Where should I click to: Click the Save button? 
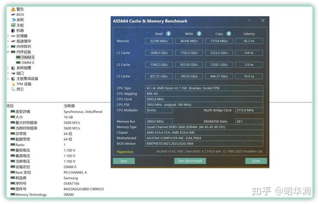coord(124,161)
